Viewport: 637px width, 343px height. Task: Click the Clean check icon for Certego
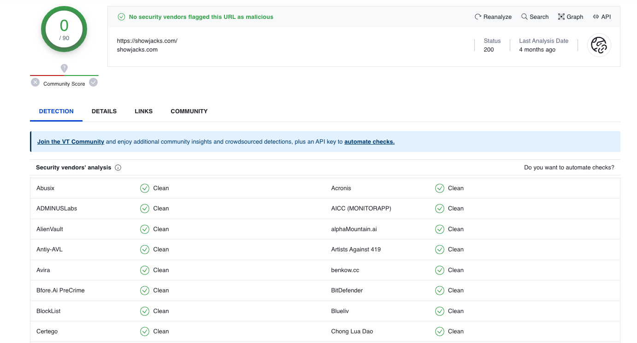click(145, 331)
